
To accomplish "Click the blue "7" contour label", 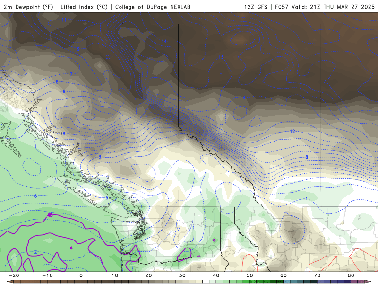I will click(71, 74).
